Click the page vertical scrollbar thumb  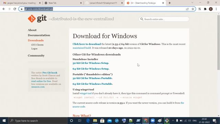click(x=219, y=42)
